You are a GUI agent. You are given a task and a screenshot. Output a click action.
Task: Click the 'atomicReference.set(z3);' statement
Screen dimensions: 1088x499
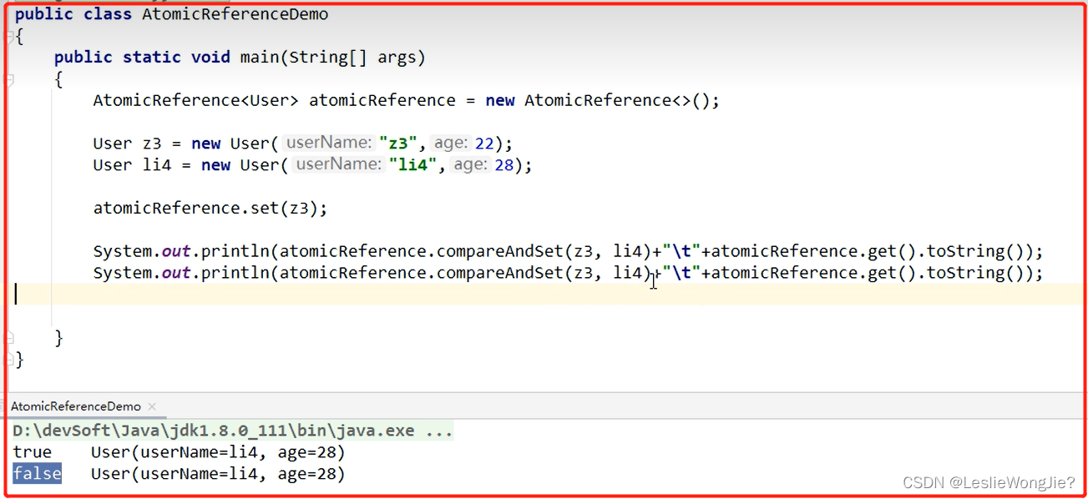(x=210, y=208)
